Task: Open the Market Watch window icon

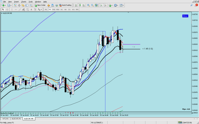Action: point(15,5)
